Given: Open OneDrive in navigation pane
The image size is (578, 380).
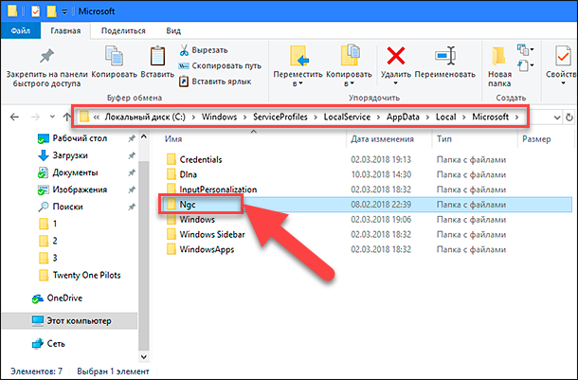Looking at the screenshot, I should point(57,299).
